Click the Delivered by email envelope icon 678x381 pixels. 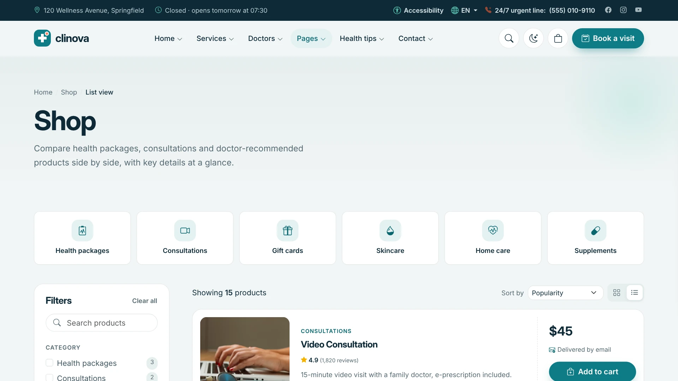point(552,350)
